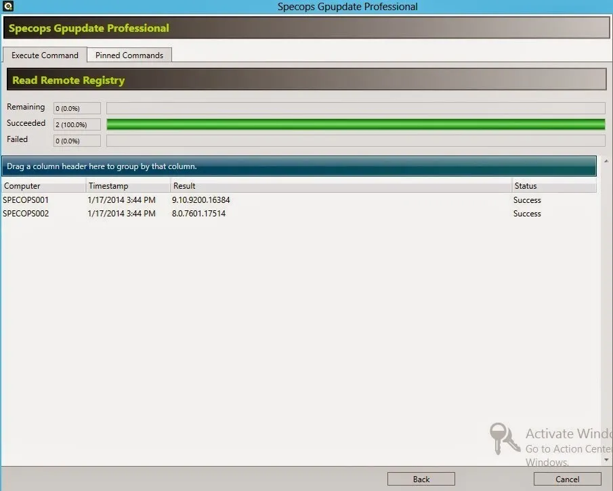Click the SPECOPS001 timestamp 1/17/2014 3:44 PM
This screenshot has width=613, height=491.
coord(121,200)
